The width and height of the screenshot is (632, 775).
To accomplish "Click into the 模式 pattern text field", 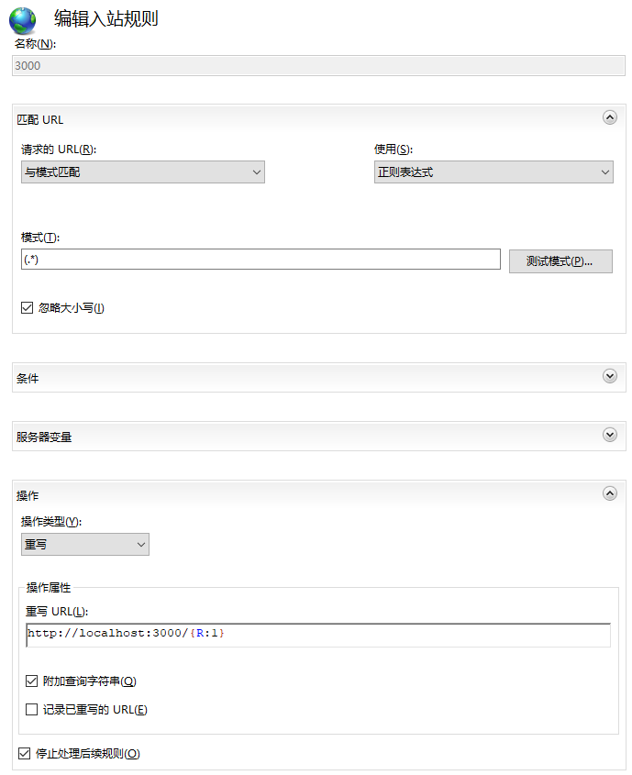I will (x=261, y=260).
